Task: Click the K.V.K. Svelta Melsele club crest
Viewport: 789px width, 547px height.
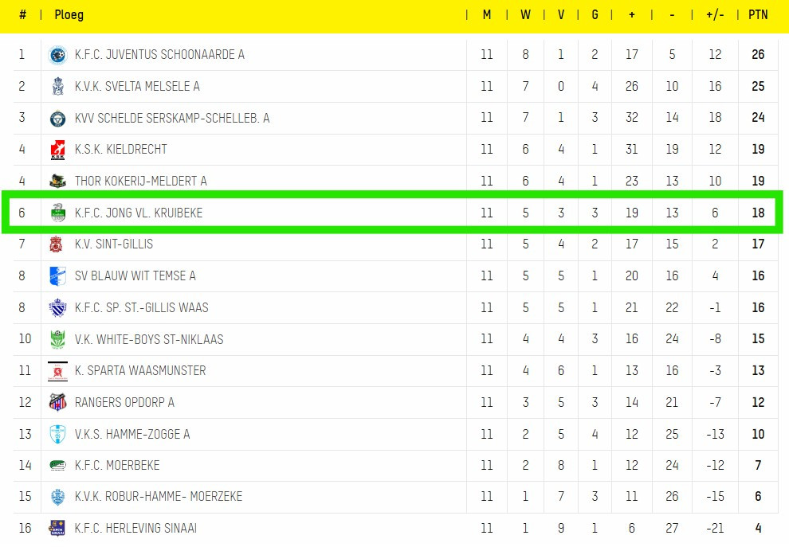Action: click(57, 86)
